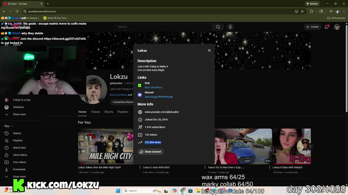348x195 pixels.
Task: Close the Lokzu - YouTube tab
Action: pyautogui.click(x=41, y=4)
